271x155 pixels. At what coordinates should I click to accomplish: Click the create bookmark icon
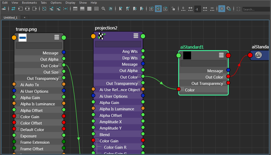click(x=121, y=9)
